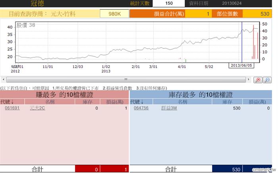Grab the horizontal chart scrollbar thumb
The image size is (278, 173).
[126, 79]
